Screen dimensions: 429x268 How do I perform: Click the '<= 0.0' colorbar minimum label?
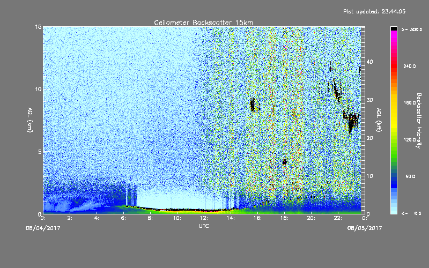411,213
